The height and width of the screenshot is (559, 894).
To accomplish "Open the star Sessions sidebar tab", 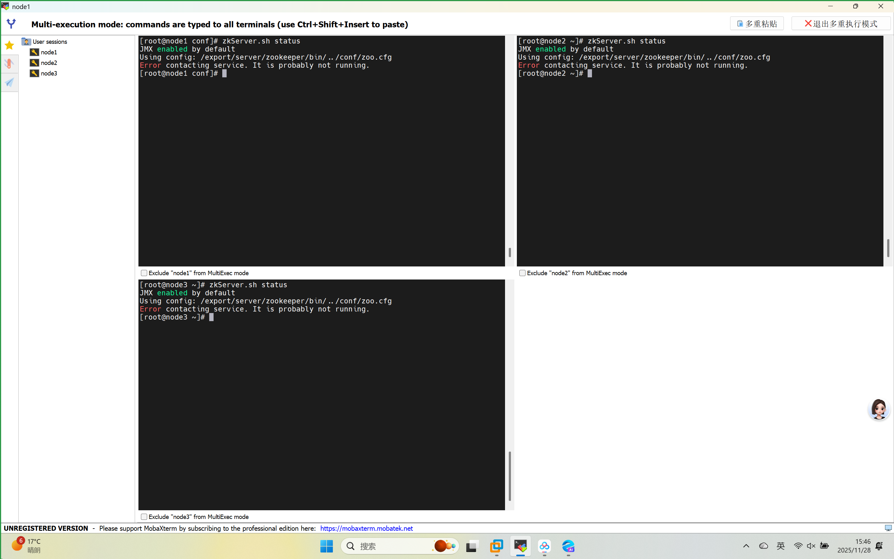I will 9,45.
